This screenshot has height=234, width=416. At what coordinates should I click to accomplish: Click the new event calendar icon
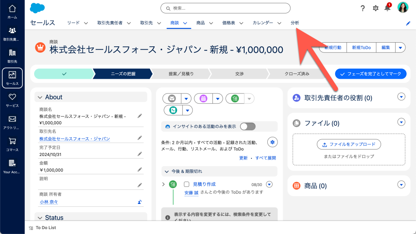204,98
